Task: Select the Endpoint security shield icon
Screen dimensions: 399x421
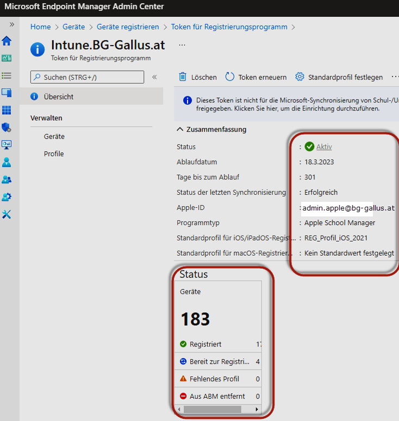Action: pyautogui.click(x=7, y=128)
